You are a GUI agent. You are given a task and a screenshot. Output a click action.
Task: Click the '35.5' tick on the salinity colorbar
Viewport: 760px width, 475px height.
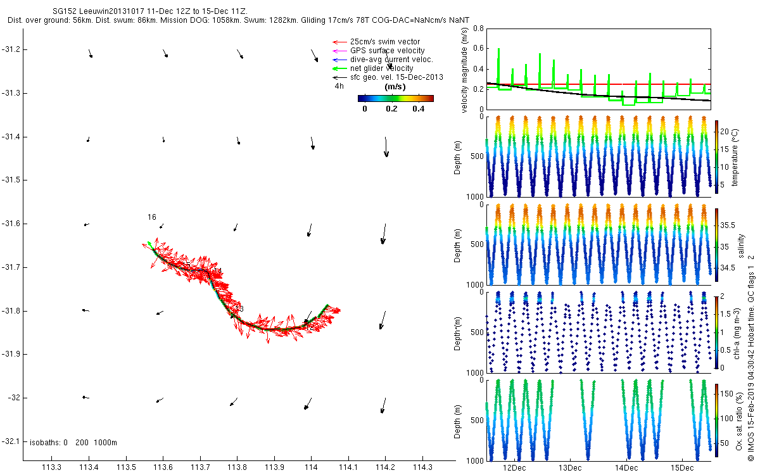tap(727, 225)
